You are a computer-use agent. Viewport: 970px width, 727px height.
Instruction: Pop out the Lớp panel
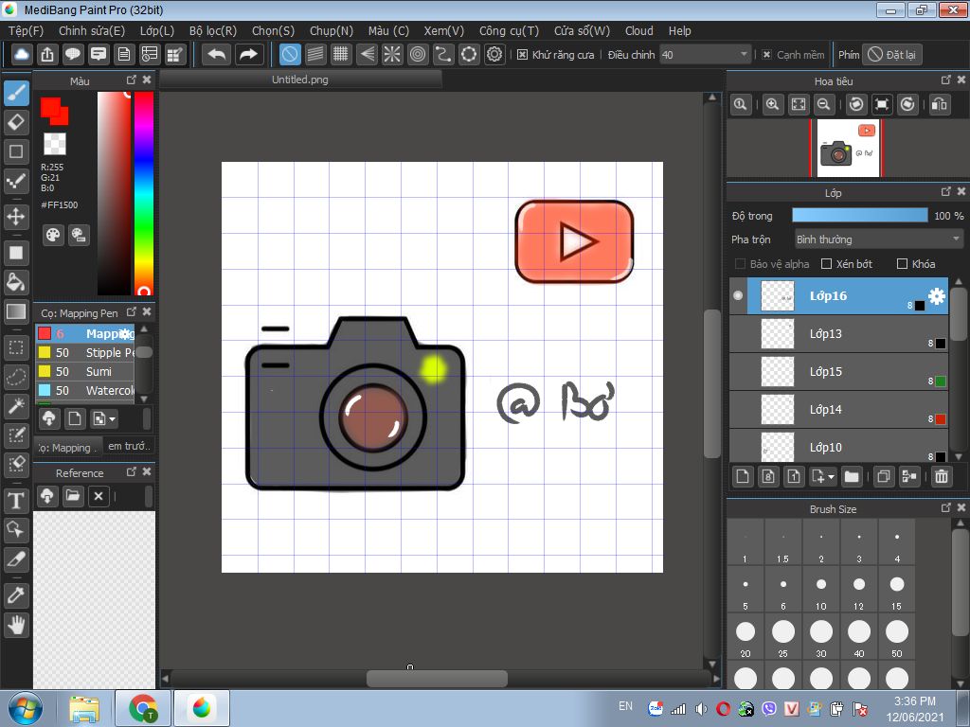pyautogui.click(x=946, y=191)
